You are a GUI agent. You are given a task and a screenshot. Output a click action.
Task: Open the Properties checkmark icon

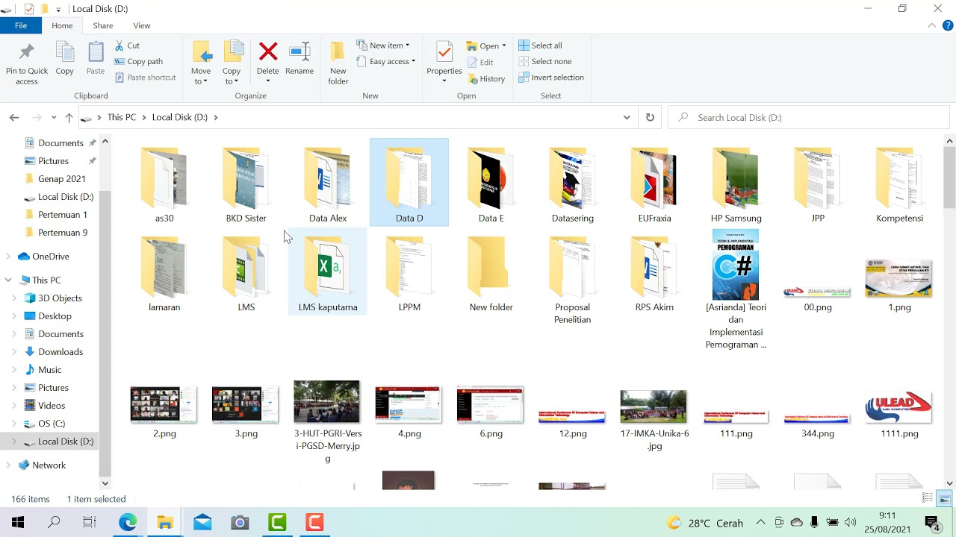444,52
